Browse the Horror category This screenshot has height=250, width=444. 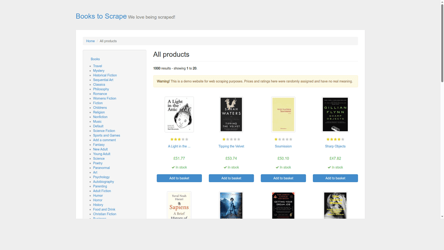pos(98,200)
